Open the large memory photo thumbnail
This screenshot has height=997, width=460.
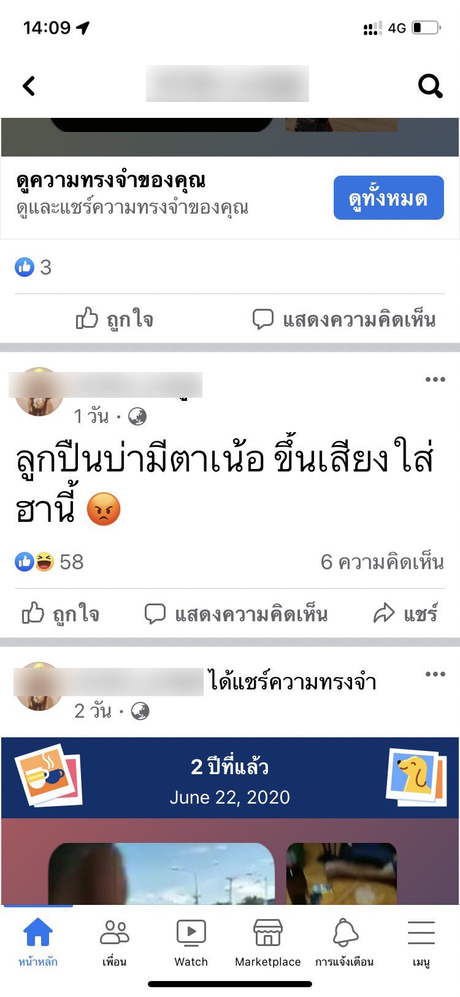coord(161,874)
